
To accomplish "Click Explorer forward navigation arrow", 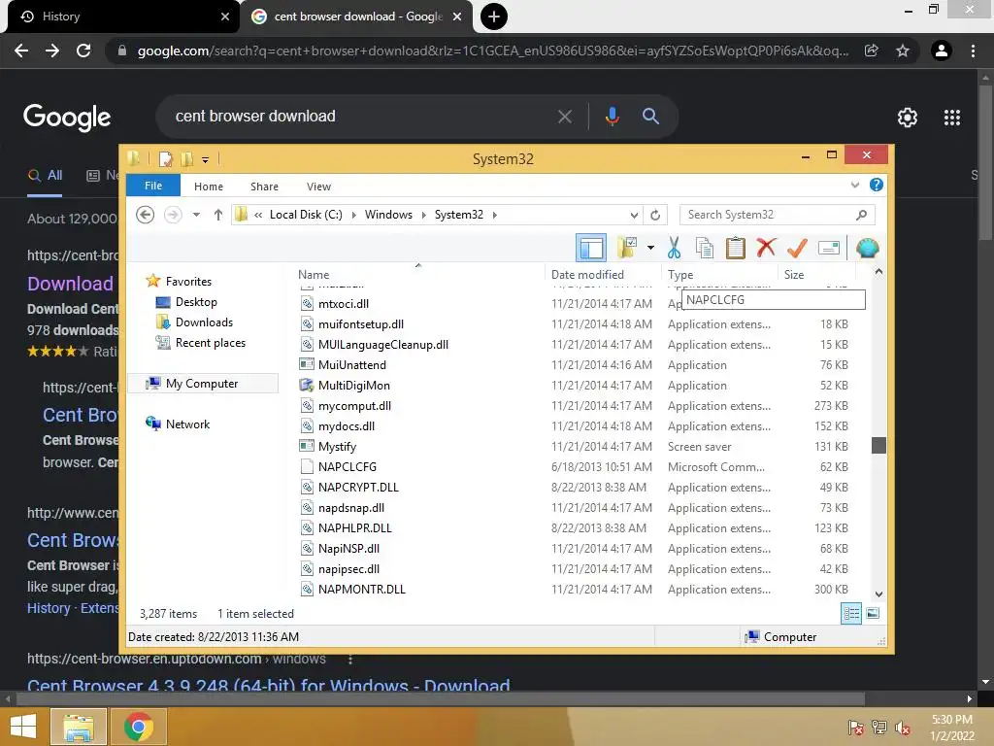I will (173, 215).
